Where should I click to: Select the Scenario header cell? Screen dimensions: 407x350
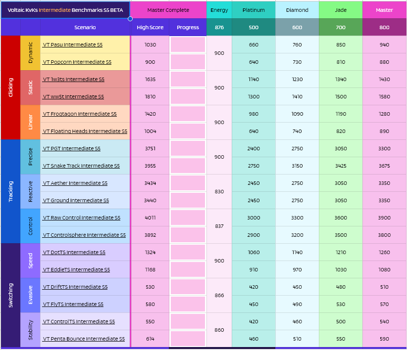click(x=85, y=27)
